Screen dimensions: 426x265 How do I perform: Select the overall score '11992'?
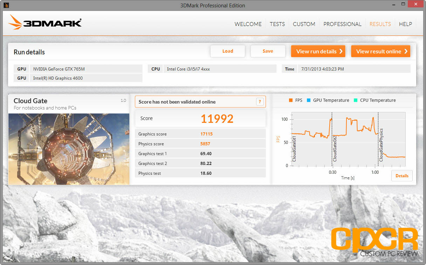[x=217, y=119]
